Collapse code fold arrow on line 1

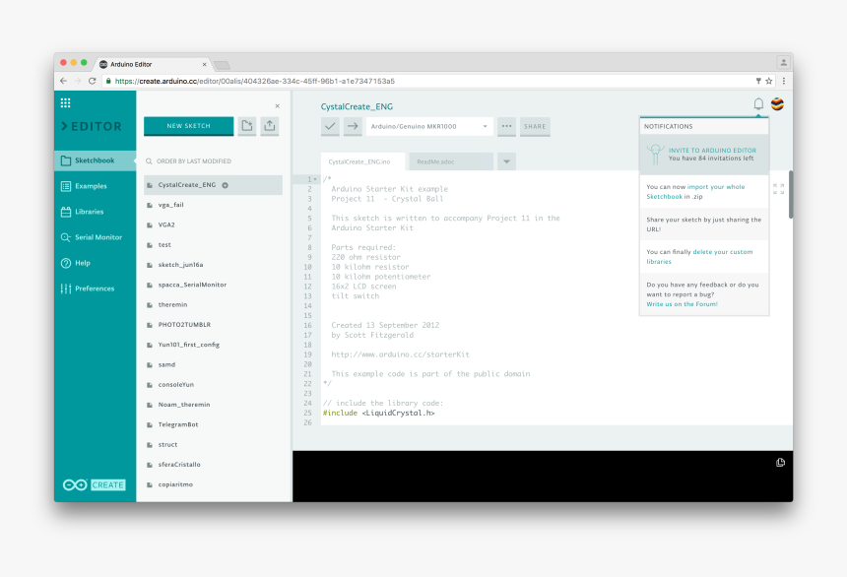tap(315, 179)
